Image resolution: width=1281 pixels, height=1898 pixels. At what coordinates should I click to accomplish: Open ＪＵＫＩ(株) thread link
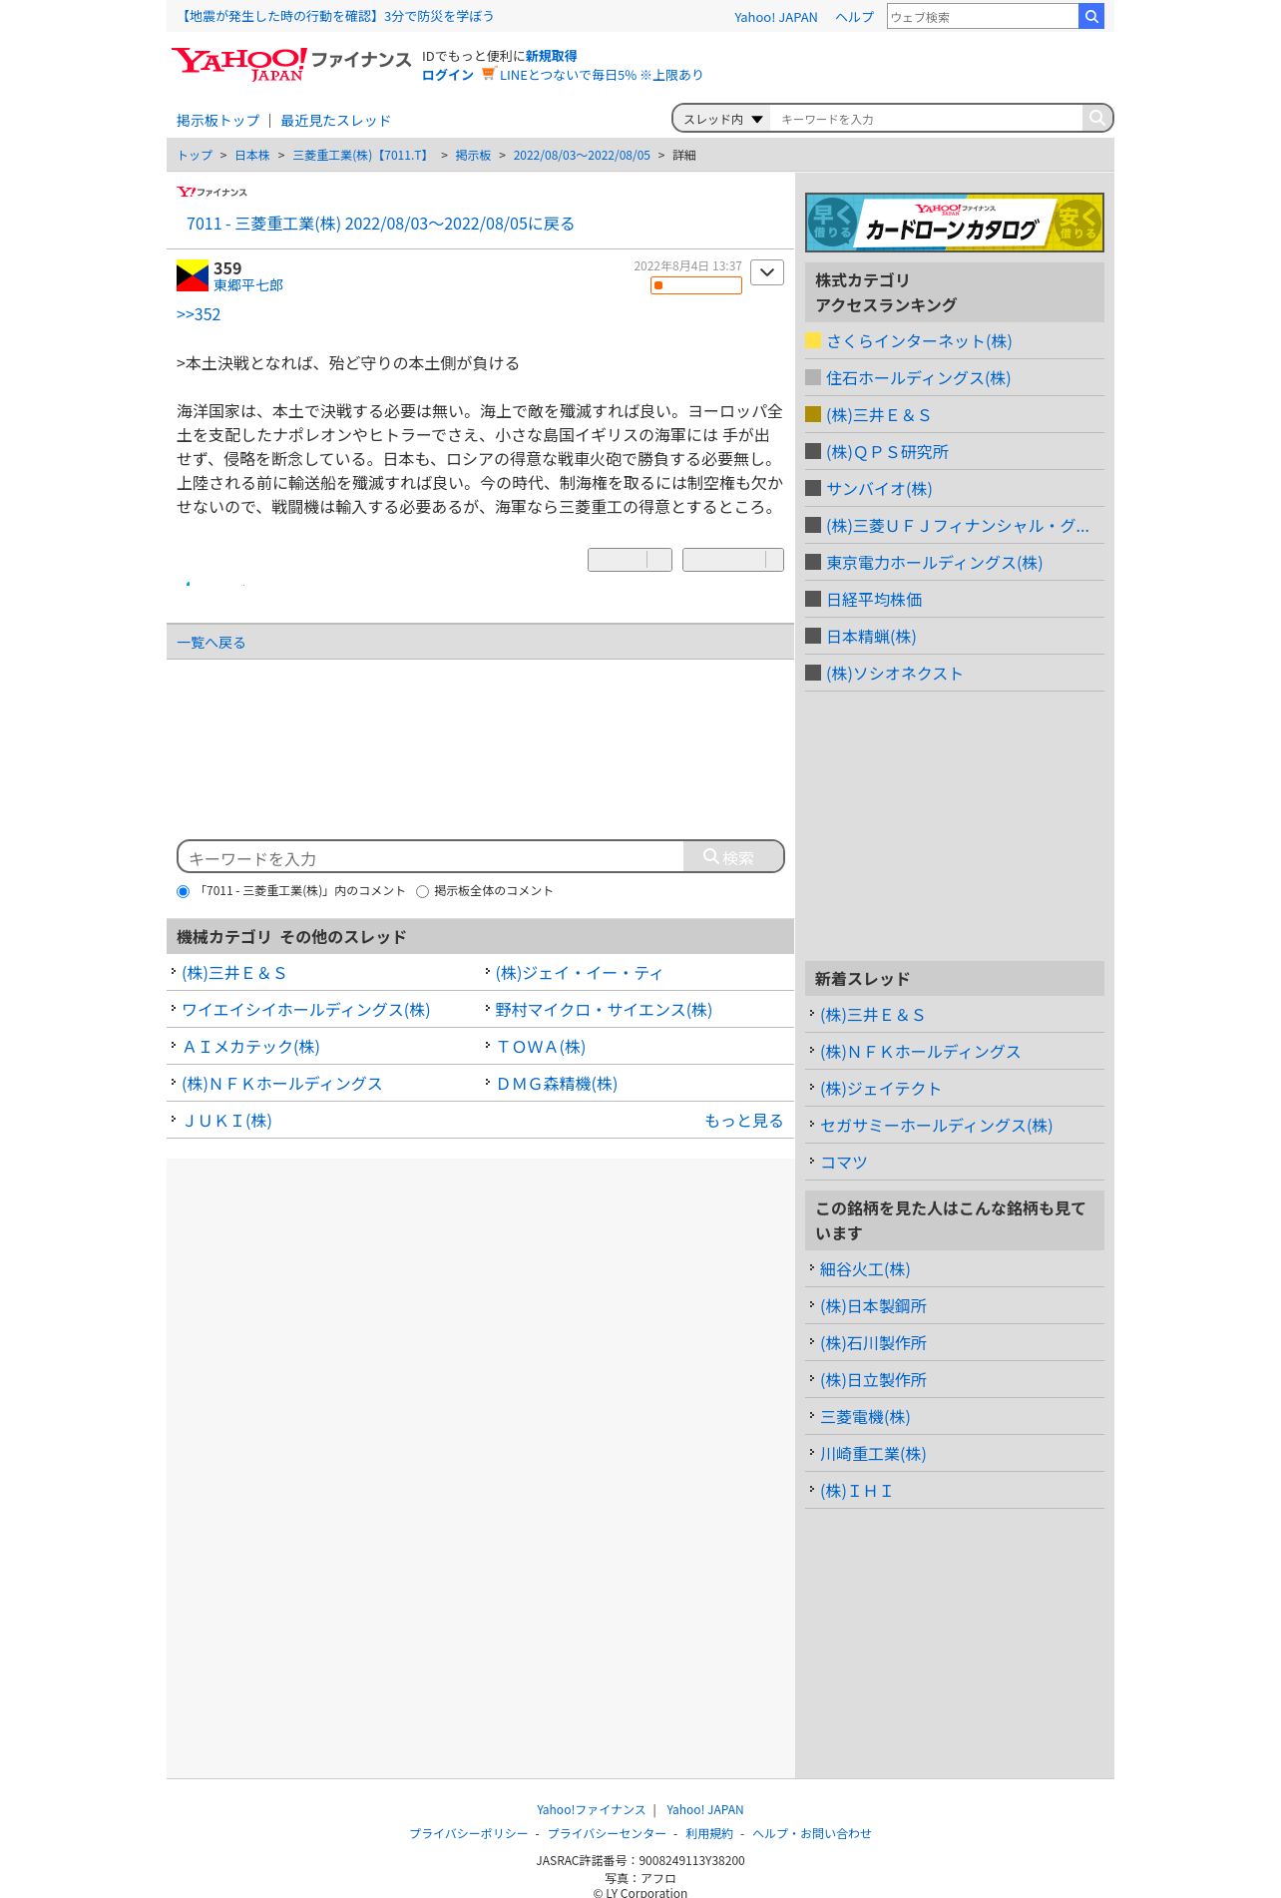tap(226, 1121)
